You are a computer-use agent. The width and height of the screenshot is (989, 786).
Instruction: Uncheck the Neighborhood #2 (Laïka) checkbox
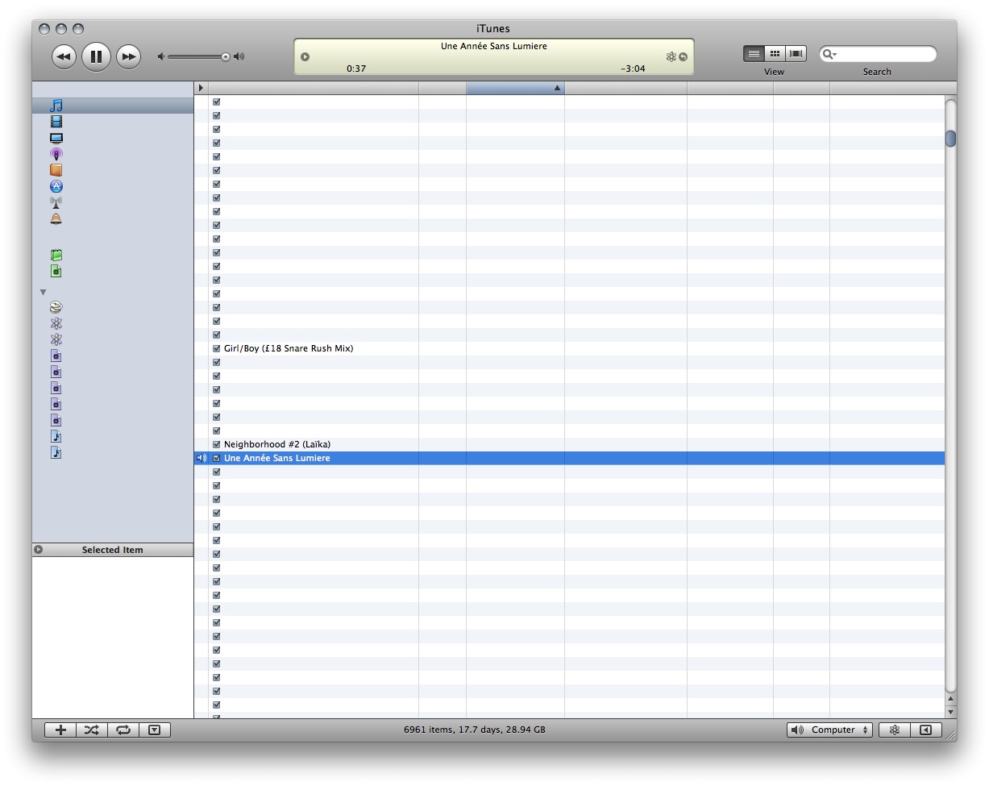[216, 444]
